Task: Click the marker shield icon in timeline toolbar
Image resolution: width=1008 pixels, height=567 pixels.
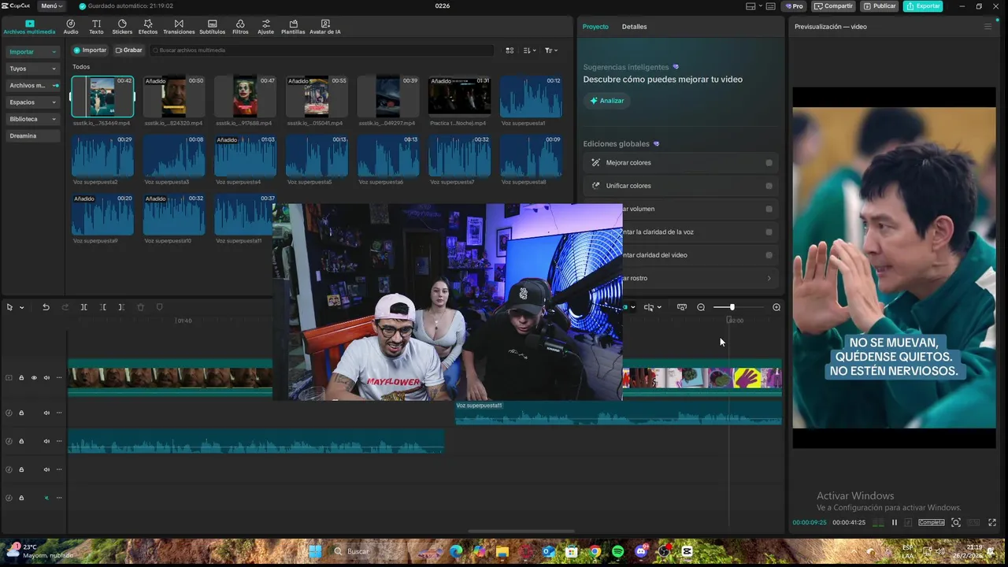Action: 159,307
